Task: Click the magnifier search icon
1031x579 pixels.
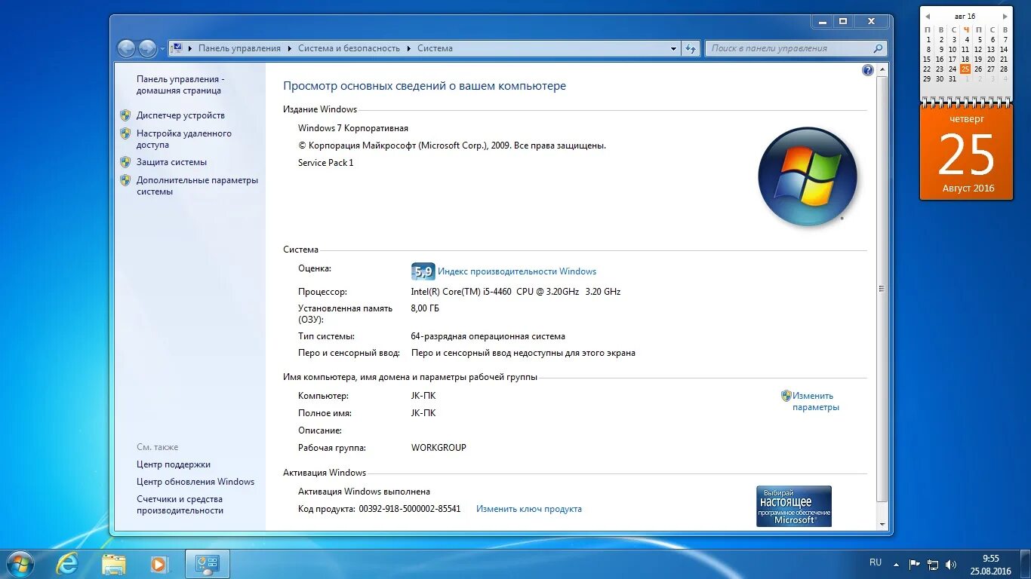Action: (x=878, y=48)
